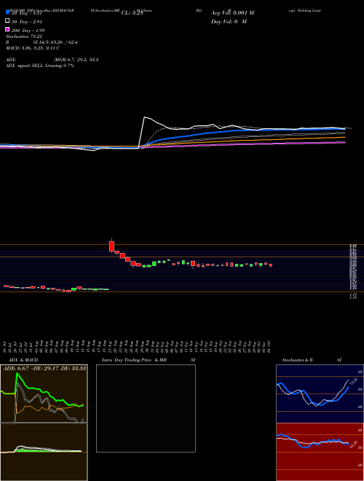The image size is (364, 481).
Task: Select the '200 Day = 1.99' legend text
Action: click(28, 31)
